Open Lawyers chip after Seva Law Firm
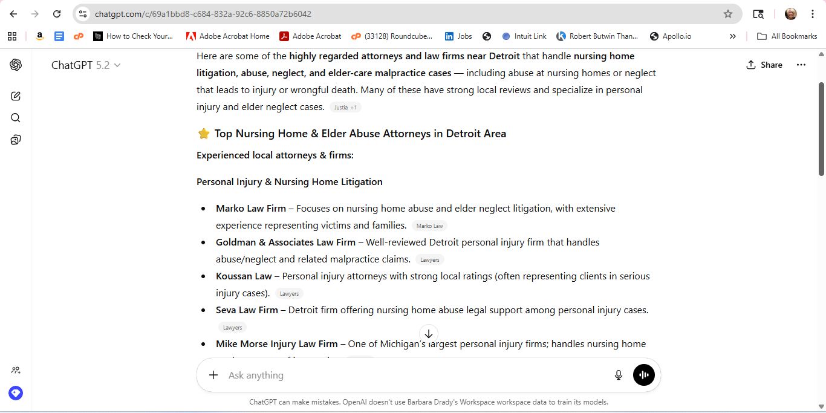This screenshot has width=826, height=413. (x=232, y=327)
